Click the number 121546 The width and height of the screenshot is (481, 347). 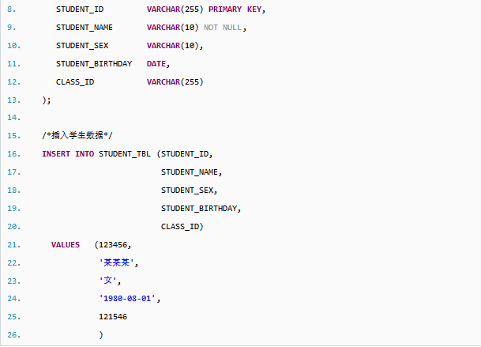coord(113,316)
